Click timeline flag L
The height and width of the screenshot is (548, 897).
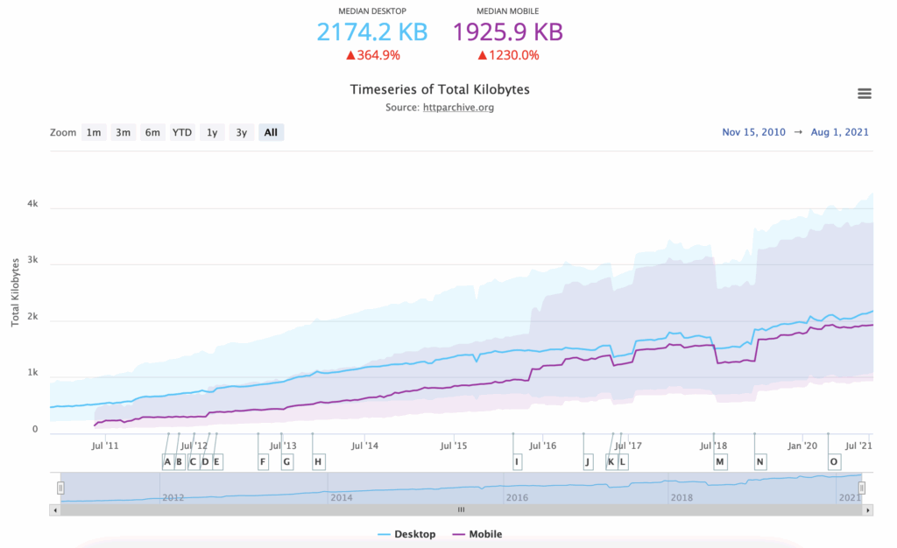point(623,461)
